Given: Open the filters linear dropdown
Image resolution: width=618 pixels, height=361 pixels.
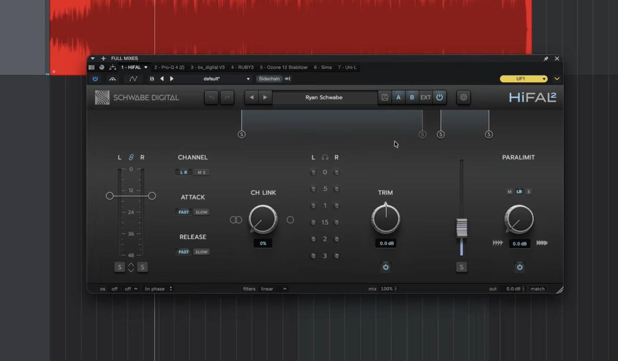Looking at the screenshot, I should pyautogui.click(x=273, y=289).
